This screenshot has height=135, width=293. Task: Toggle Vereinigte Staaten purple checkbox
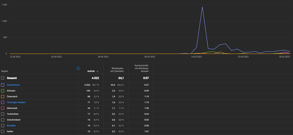point(3,102)
